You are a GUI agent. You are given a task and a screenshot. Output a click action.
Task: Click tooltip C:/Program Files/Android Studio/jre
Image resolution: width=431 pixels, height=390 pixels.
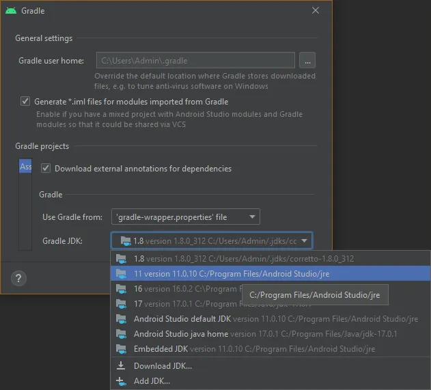click(315, 295)
